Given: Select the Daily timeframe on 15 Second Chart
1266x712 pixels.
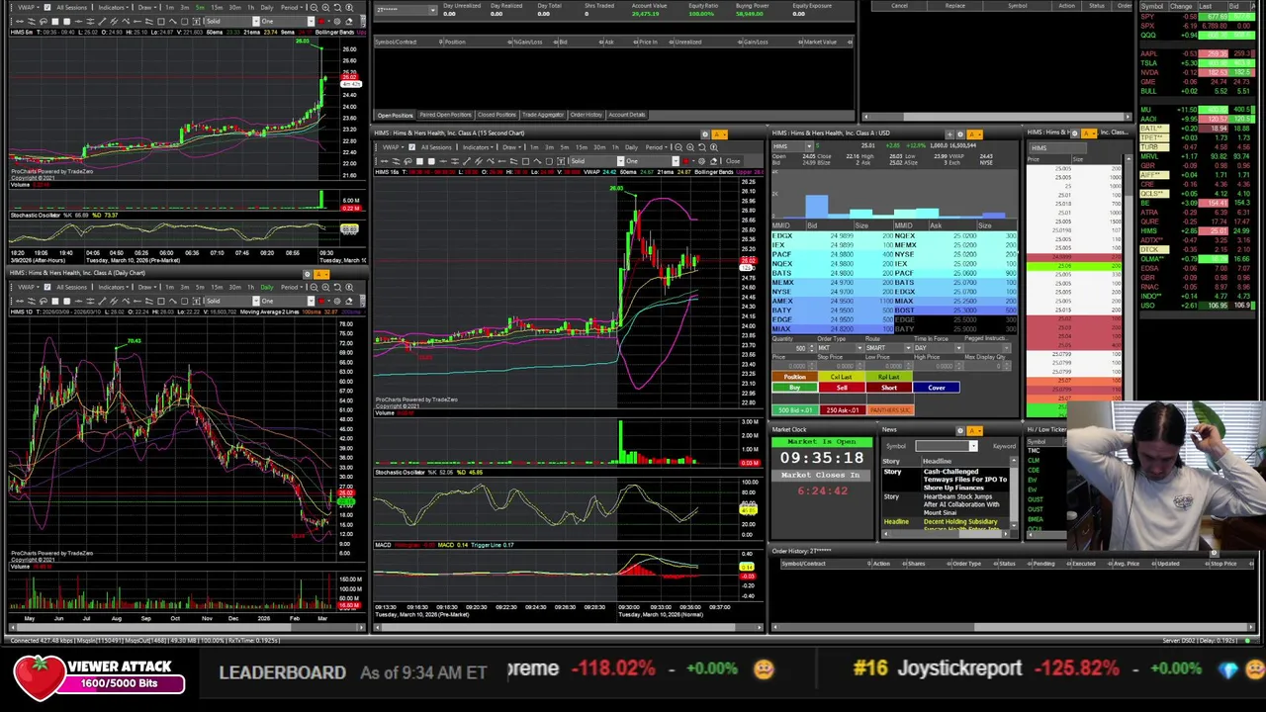Looking at the screenshot, I should pos(631,147).
